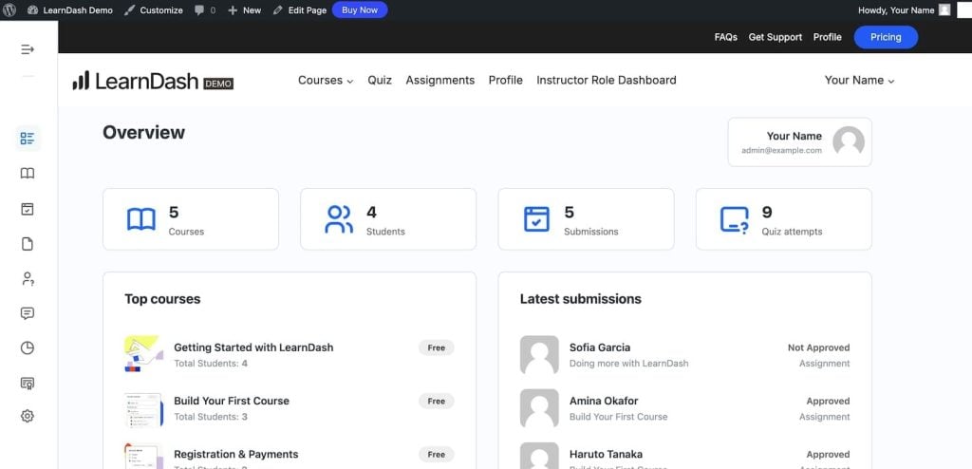Open the certificate sidebar icon
The height and width of the screenshot is (469, 972).
[x=28, y=383]
